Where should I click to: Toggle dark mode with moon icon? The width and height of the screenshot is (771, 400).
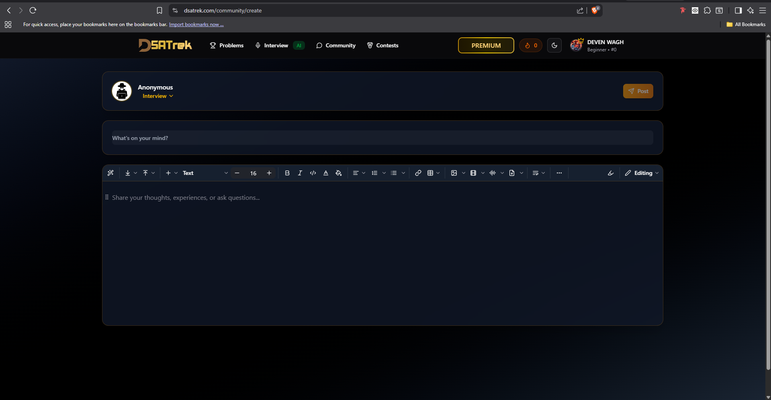pyautogui.click(x=554, y=45)
